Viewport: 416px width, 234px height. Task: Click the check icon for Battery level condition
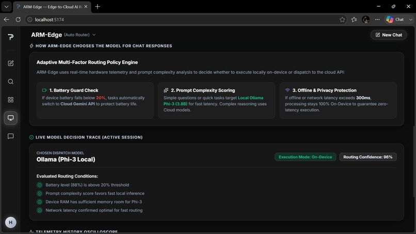(40, 185)
